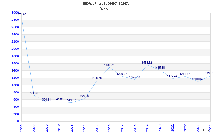Viewport: 213px width, 133px height.
Task: Select the x-axis year 2013
Action: [72, 128]
